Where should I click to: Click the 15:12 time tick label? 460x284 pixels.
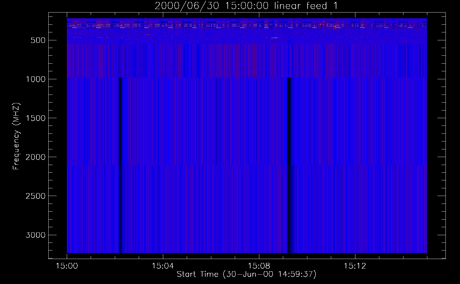click(x=355, y=266)
